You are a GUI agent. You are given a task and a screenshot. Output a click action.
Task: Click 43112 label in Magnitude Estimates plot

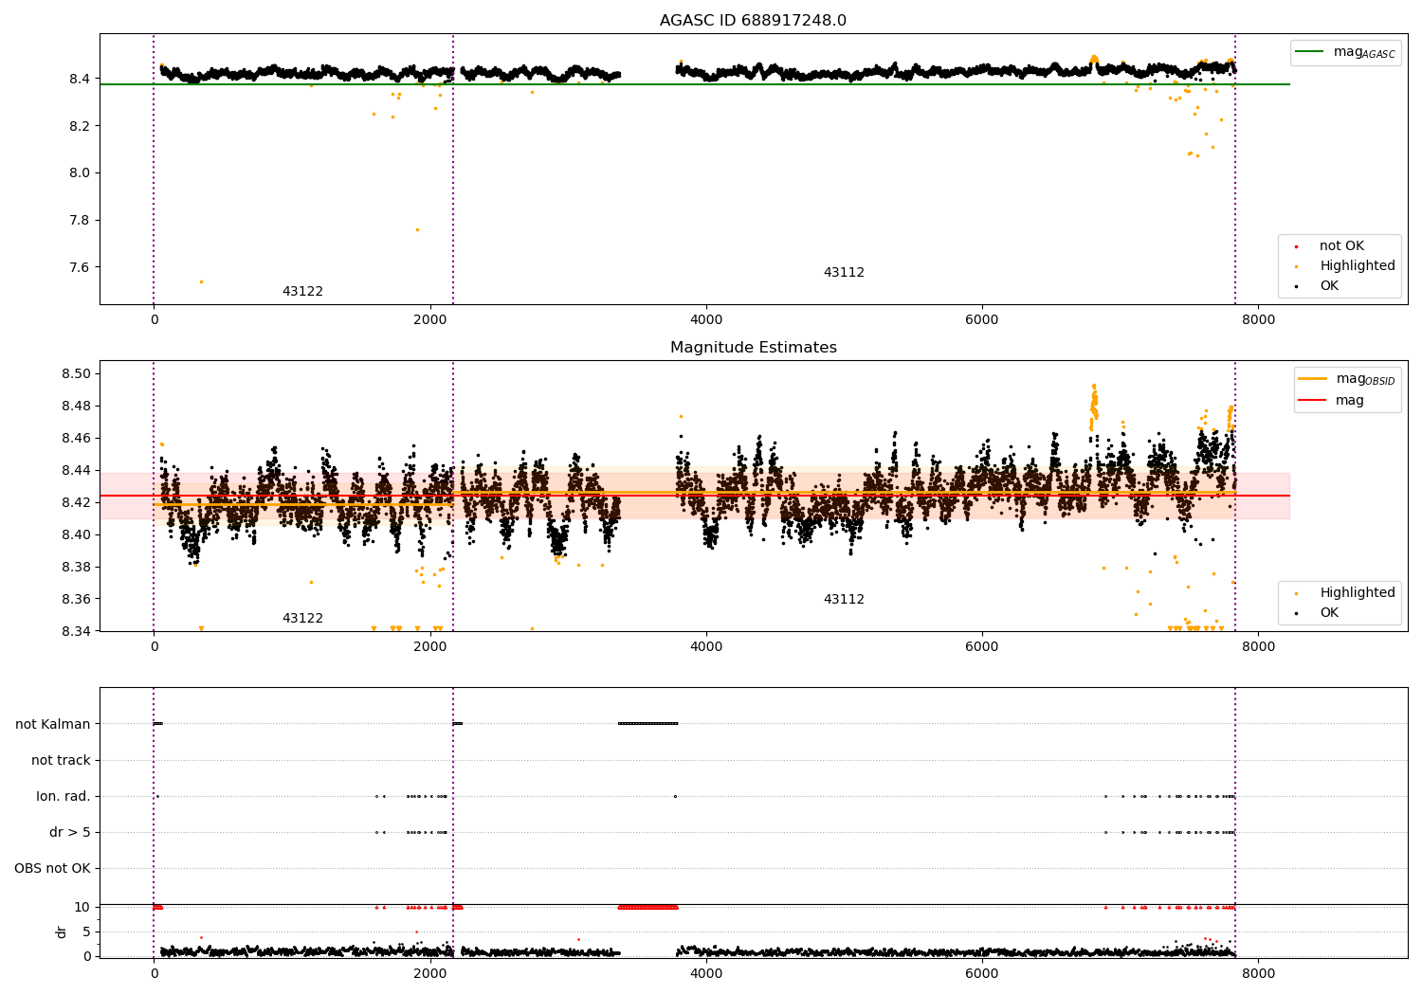[844, 600]
